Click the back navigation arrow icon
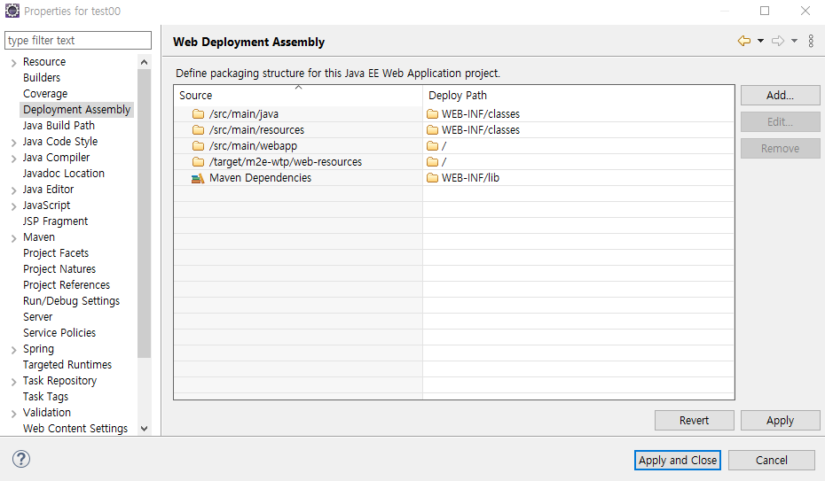 [x=743, y=41]
